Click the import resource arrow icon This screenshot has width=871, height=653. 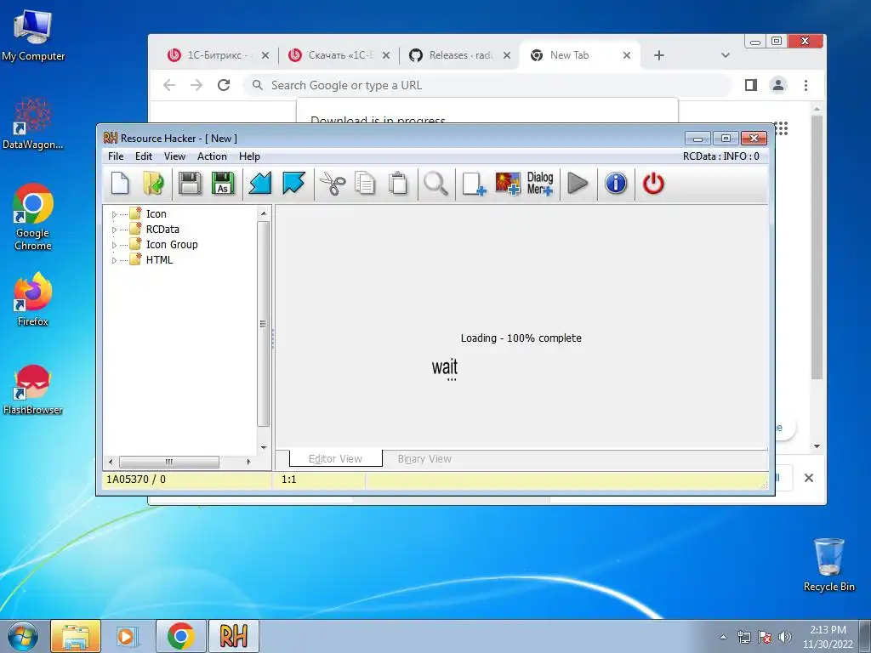[x=259, y=184]
